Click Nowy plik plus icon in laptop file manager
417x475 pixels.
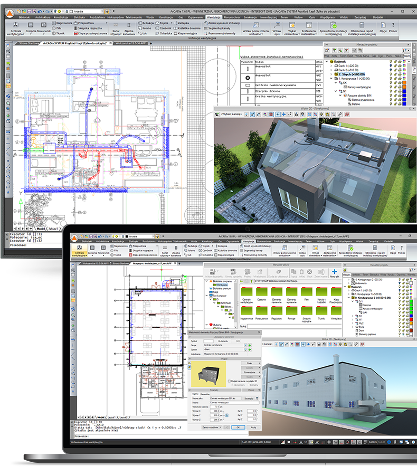click(x=334, y=273)
